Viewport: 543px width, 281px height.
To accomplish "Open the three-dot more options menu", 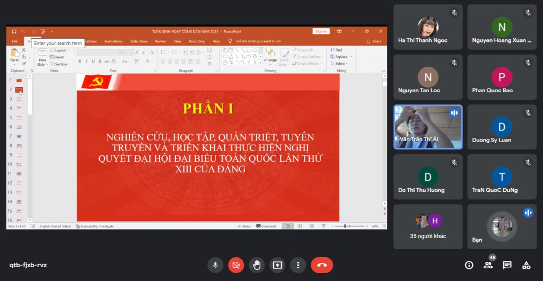I will click(299, 265).
